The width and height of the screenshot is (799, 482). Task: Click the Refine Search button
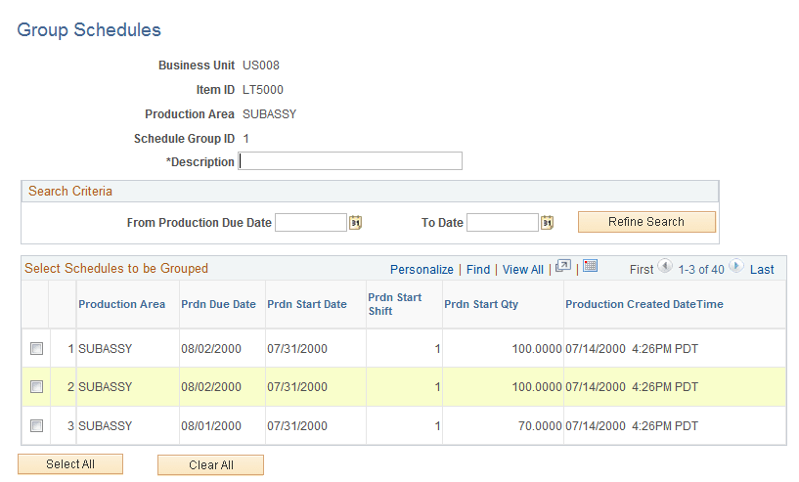tap(646, 222)
